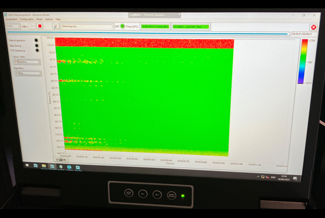Click the Algorithm up/down arrows
This screenshot has width=325, height=218.
pos(16,73)
